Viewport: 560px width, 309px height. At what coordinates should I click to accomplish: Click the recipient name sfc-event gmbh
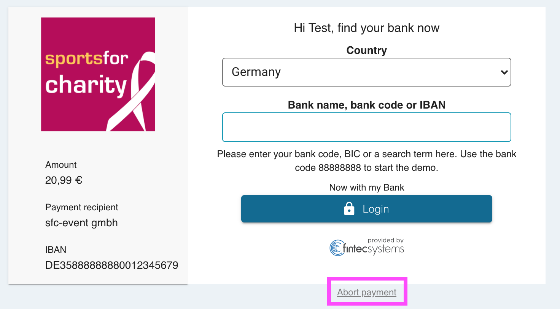81,223
